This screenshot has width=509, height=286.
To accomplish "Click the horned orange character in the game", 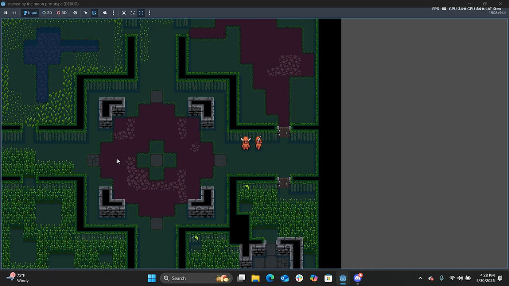I will pyautogui.click(x=246, y=143).
